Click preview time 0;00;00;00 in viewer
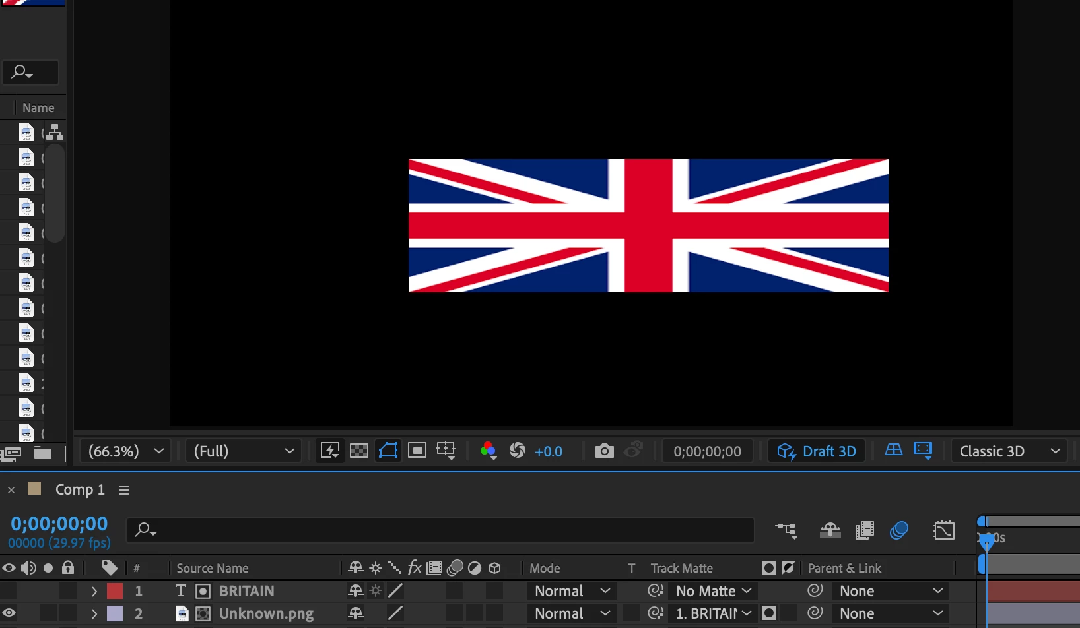Viewport: 1080px width, 628px height. 707,452
